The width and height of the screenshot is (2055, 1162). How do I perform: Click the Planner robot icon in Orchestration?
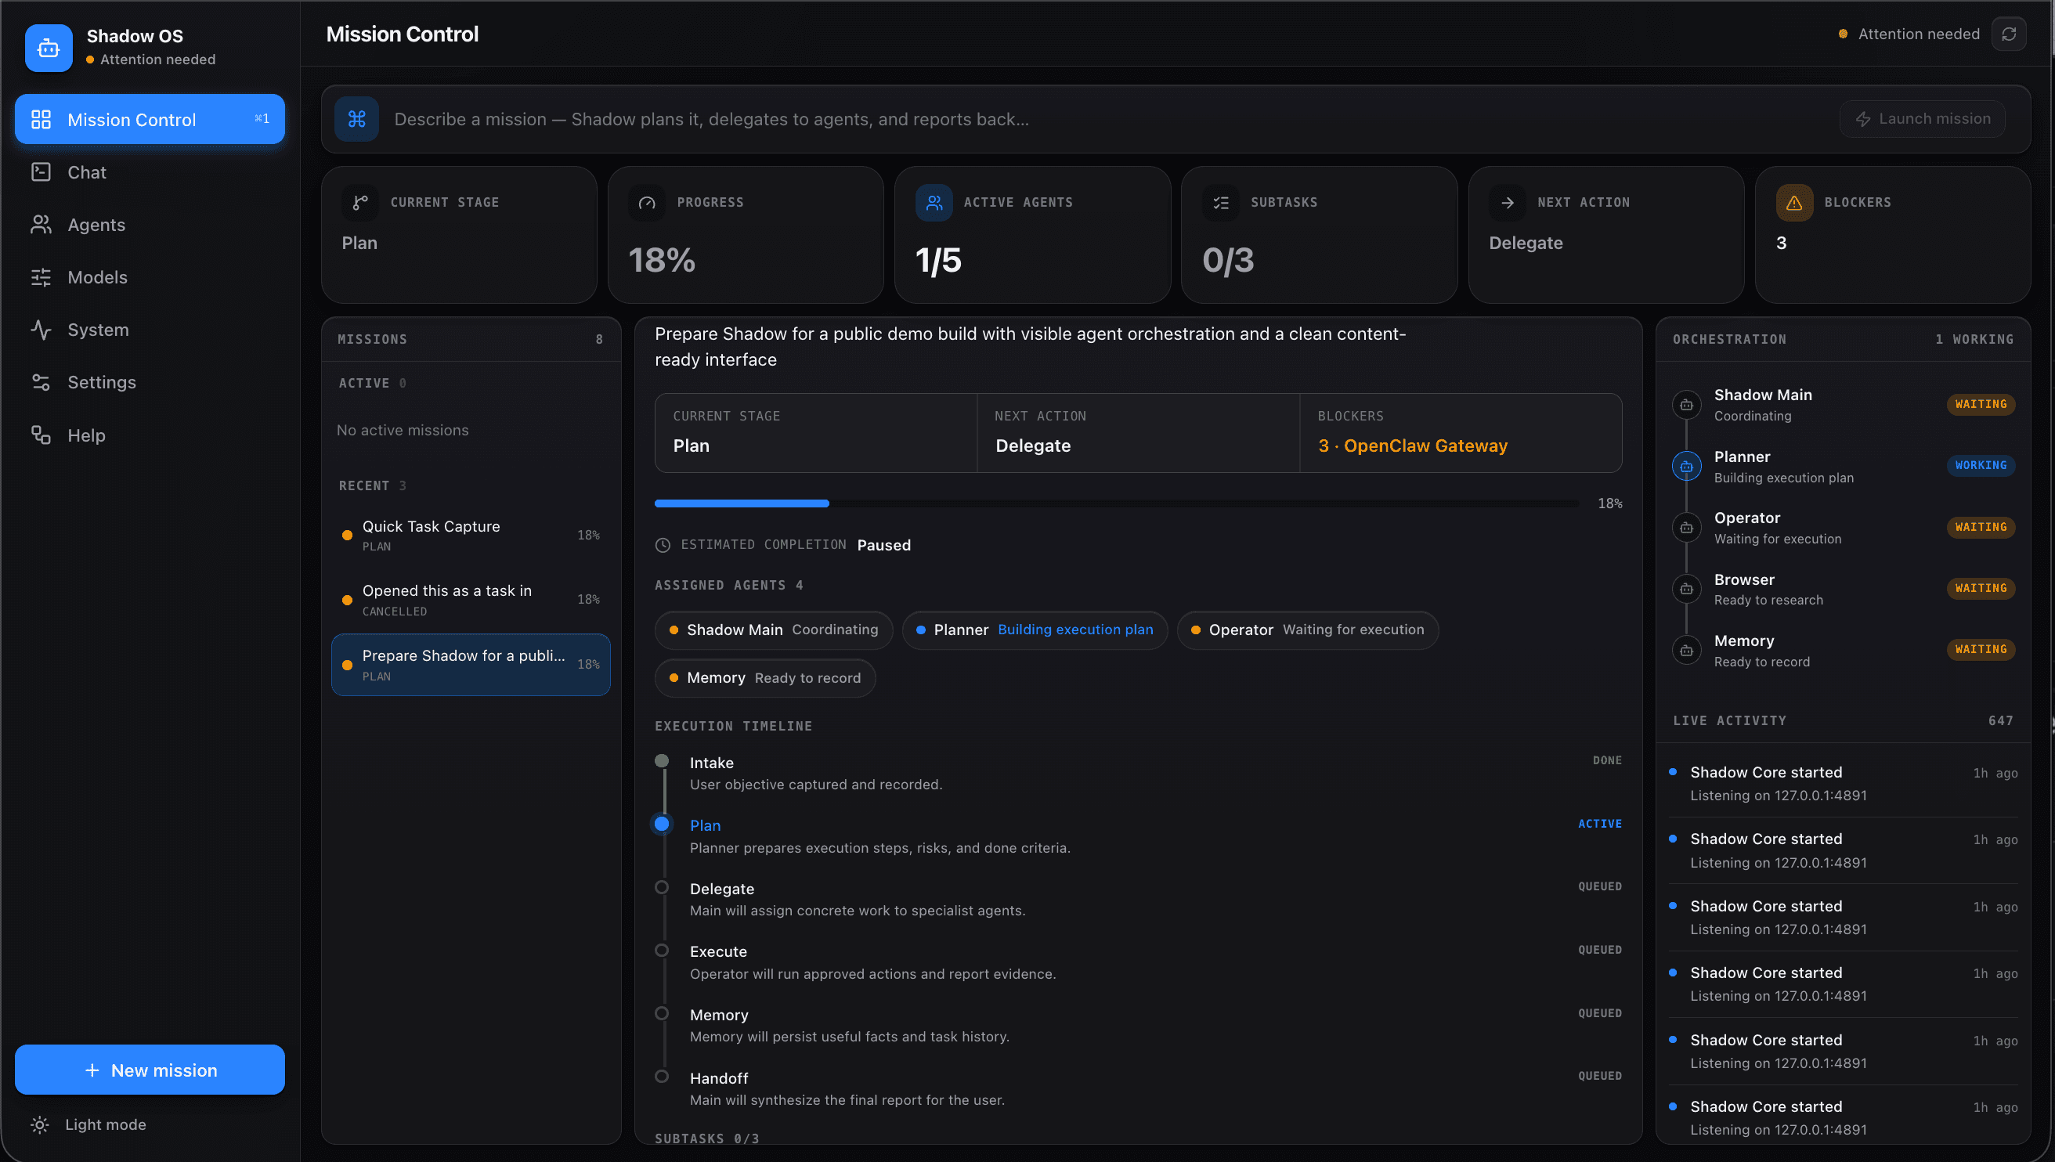tap(1686, 467)
